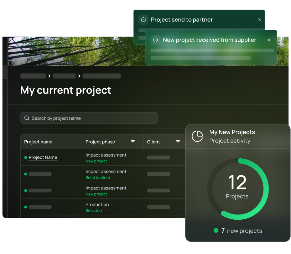Click the 'Send to client' status label
This screenshot has height=254, width=291.
[x=98, y=178]
